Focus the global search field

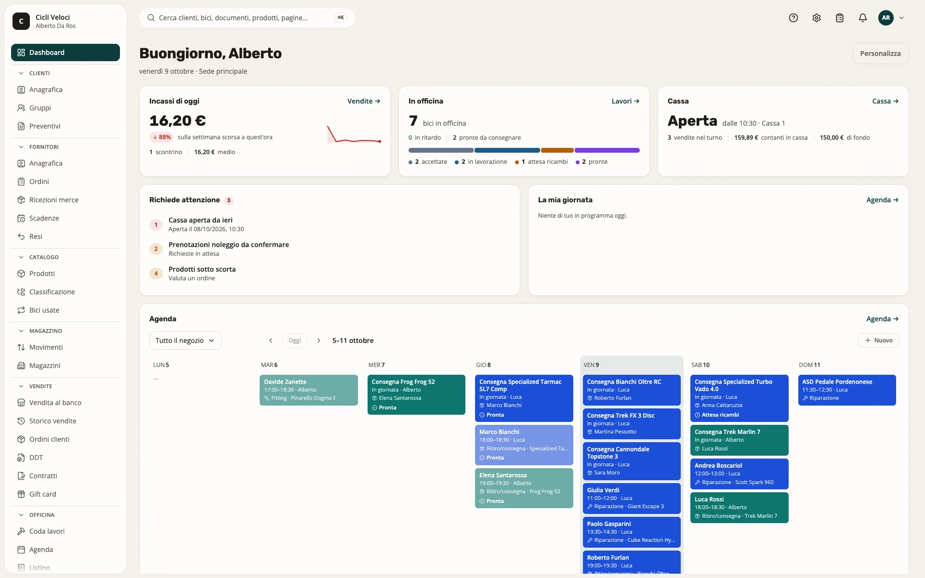247,18
